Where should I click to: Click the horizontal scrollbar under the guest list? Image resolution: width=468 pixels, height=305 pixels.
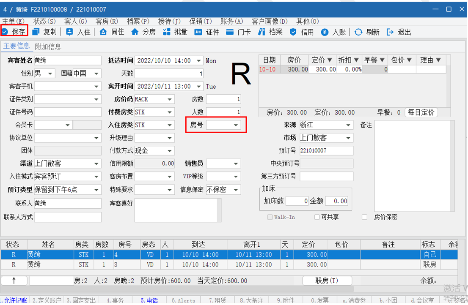click(x=177, y=289)
